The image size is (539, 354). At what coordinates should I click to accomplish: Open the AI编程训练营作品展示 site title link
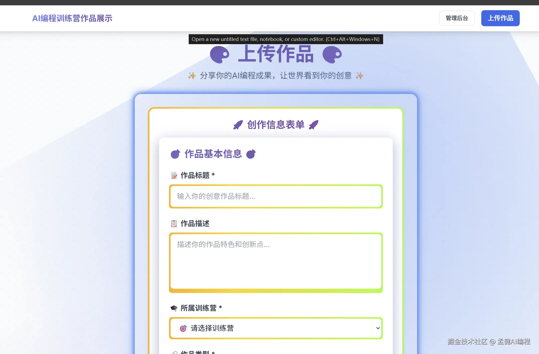click(x=72, y=18)
